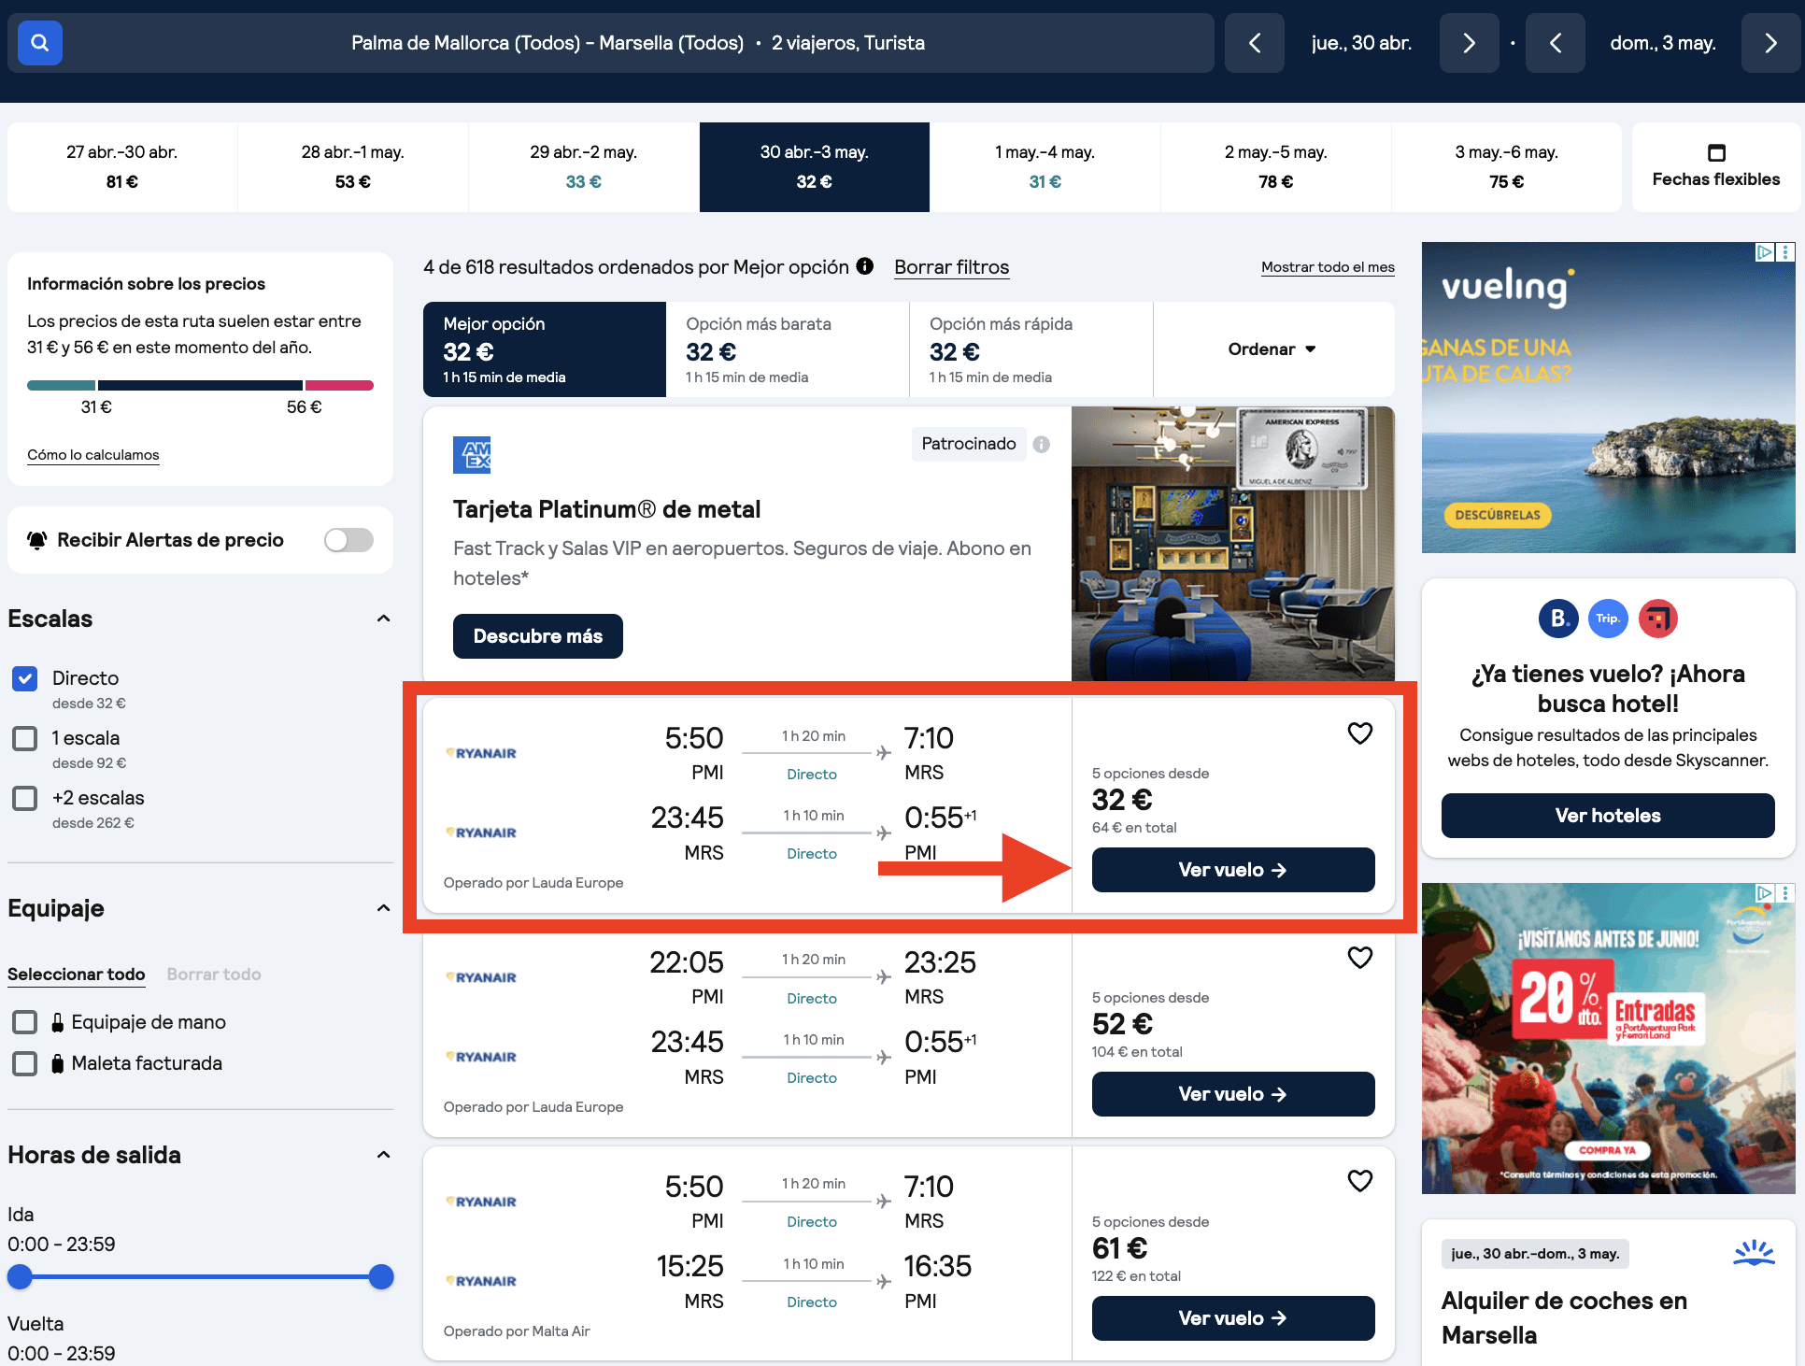This screenshot has width=1805, height=1366.
Task: Collapse the Equipaje filter section
Action: pos(383,908)
